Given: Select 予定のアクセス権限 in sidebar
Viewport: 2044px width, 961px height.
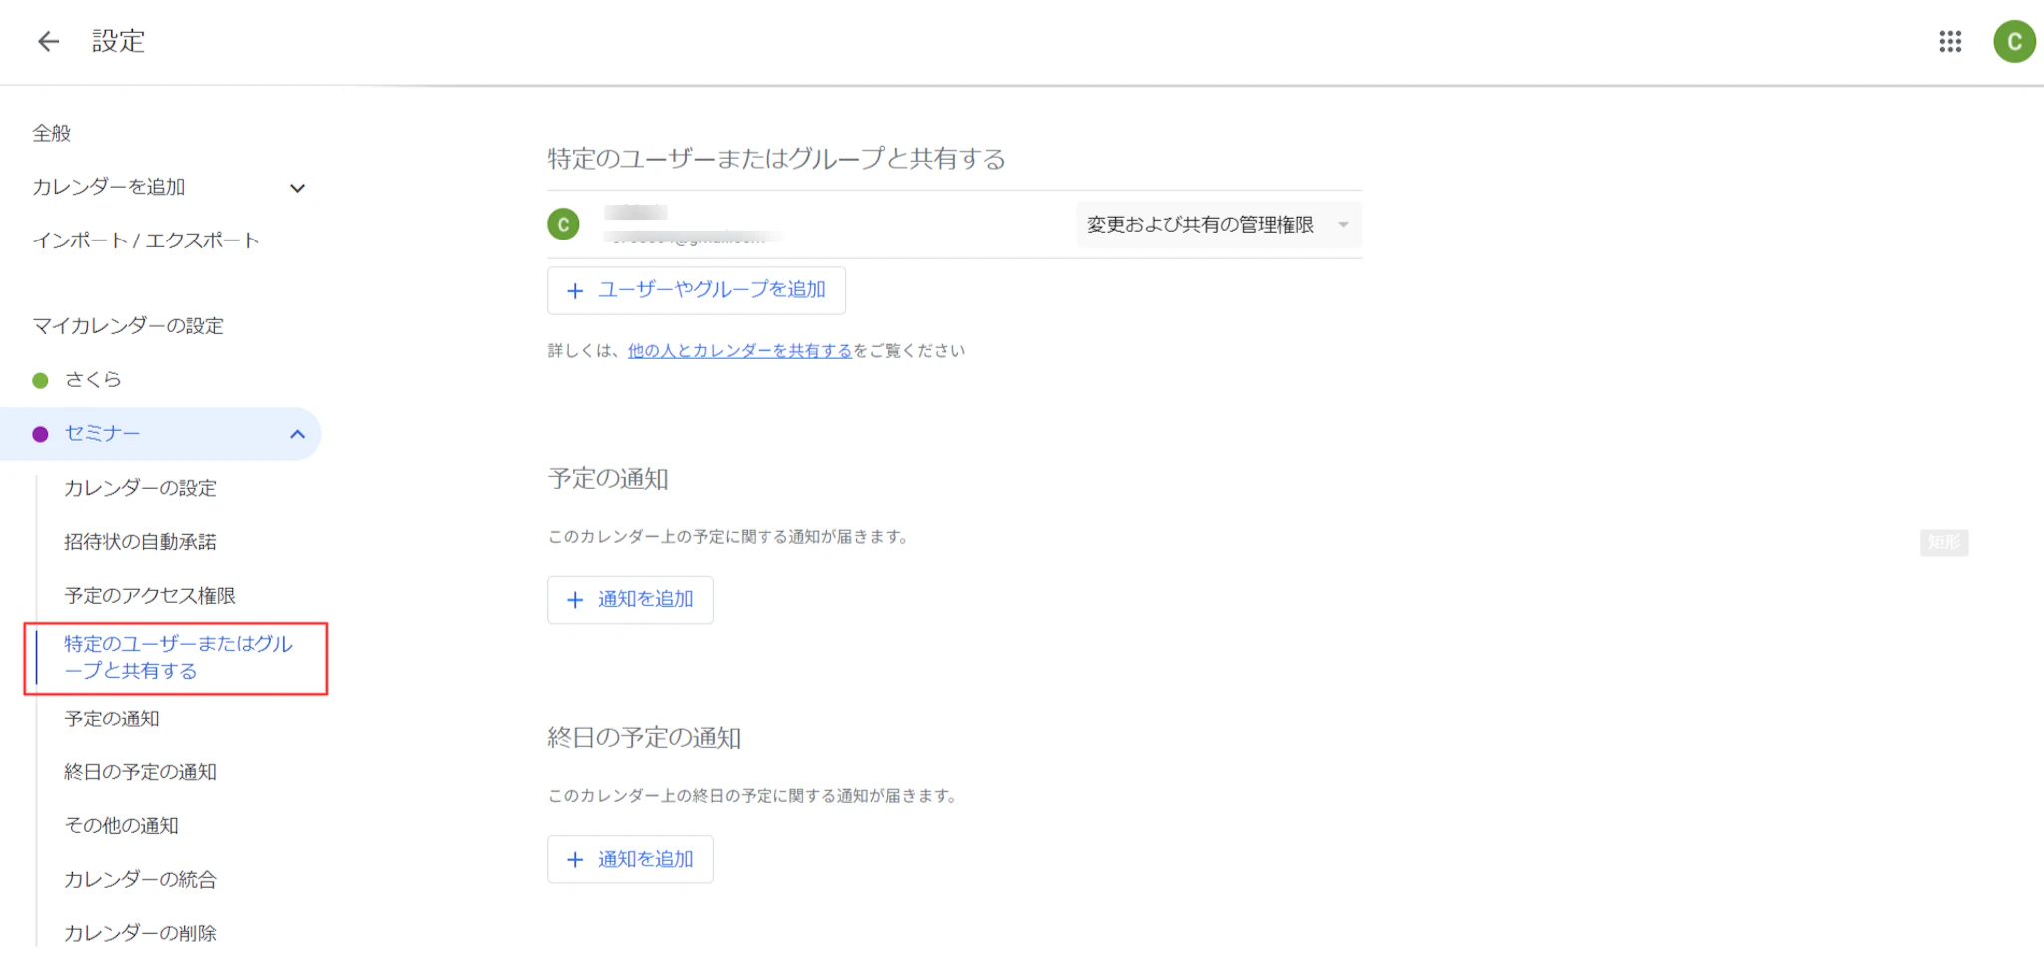Looking at the screenshot, I should click(150, 596).
